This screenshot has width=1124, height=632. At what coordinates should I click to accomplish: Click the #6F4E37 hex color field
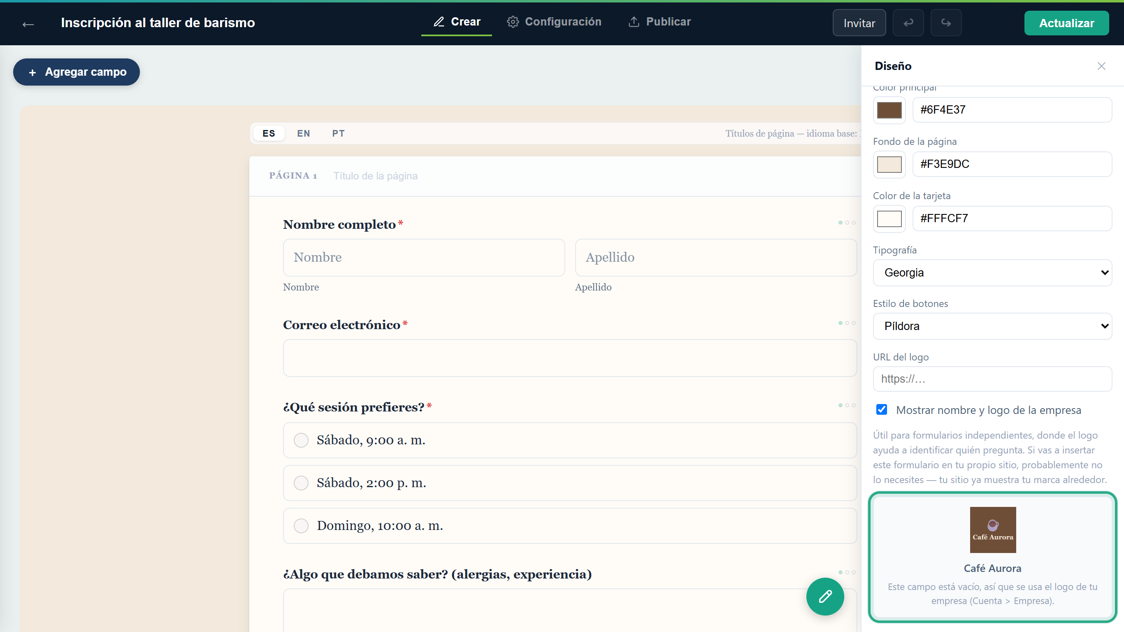[x=1012, y=110]
